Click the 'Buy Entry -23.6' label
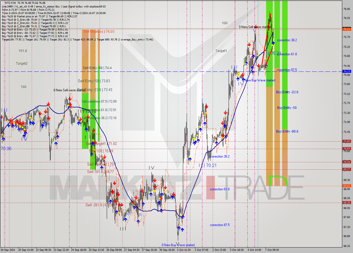 tap(287, 92)
